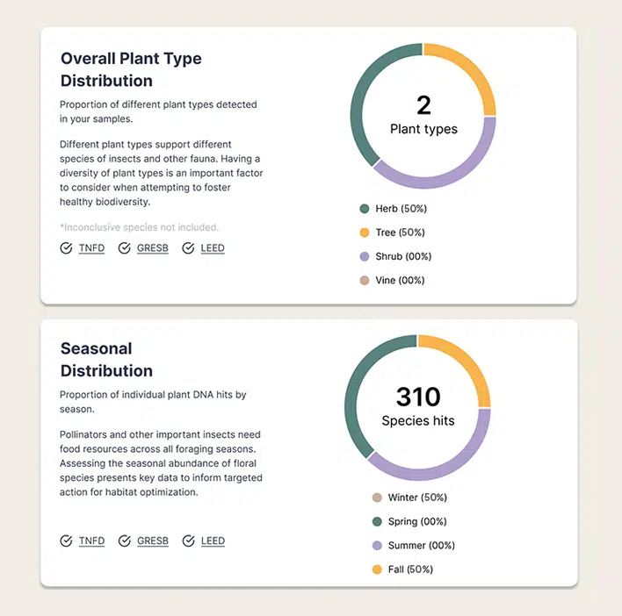Open the TNFD link under Overall Plant Type Distribution

[x=91, y=248]
